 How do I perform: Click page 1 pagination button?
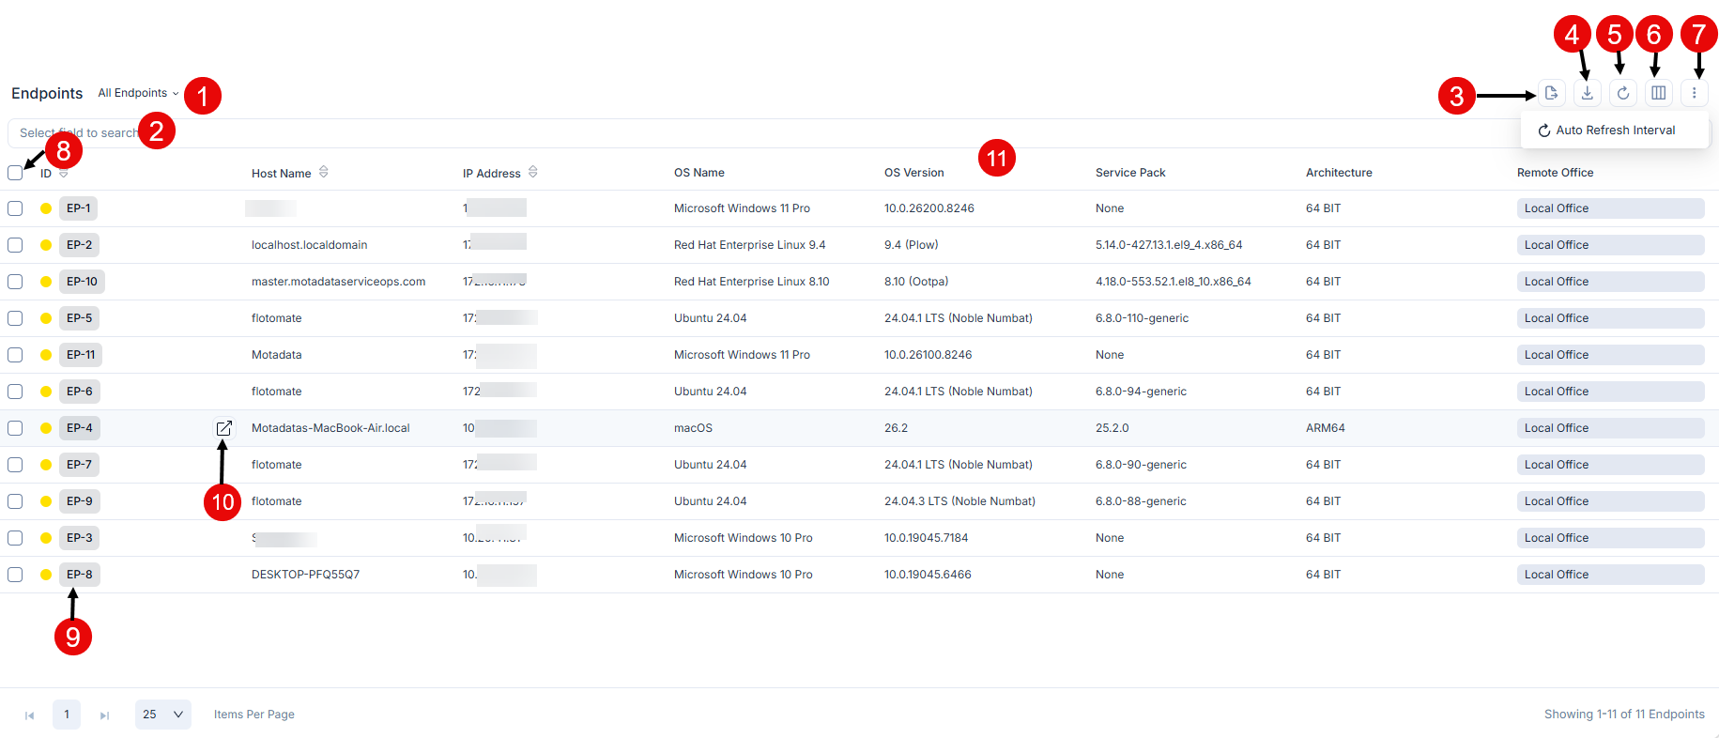[67, 715]
